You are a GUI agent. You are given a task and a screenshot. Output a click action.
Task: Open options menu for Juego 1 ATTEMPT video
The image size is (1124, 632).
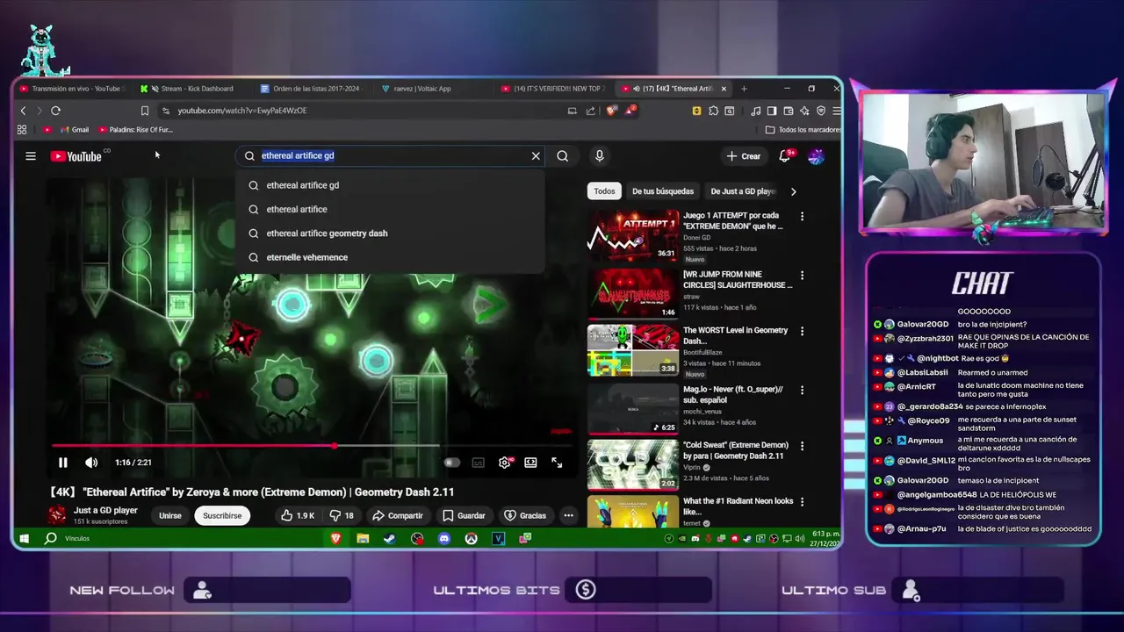coord(802,216)
